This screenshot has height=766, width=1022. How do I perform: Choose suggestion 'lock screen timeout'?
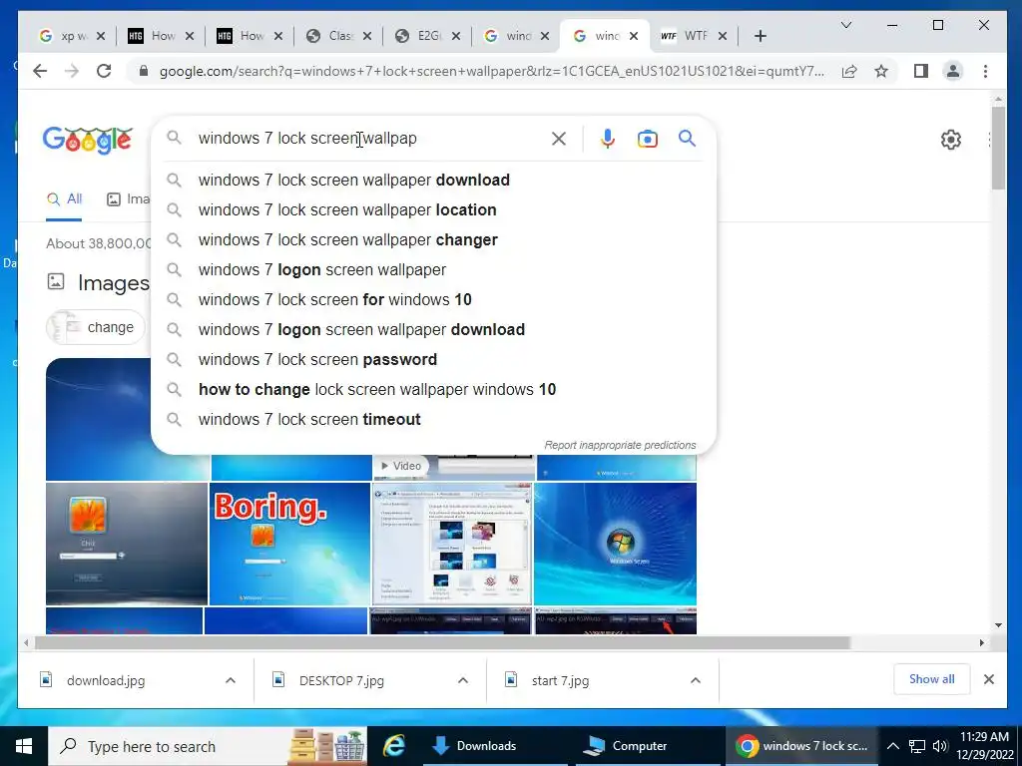click(x=433, y=420)
